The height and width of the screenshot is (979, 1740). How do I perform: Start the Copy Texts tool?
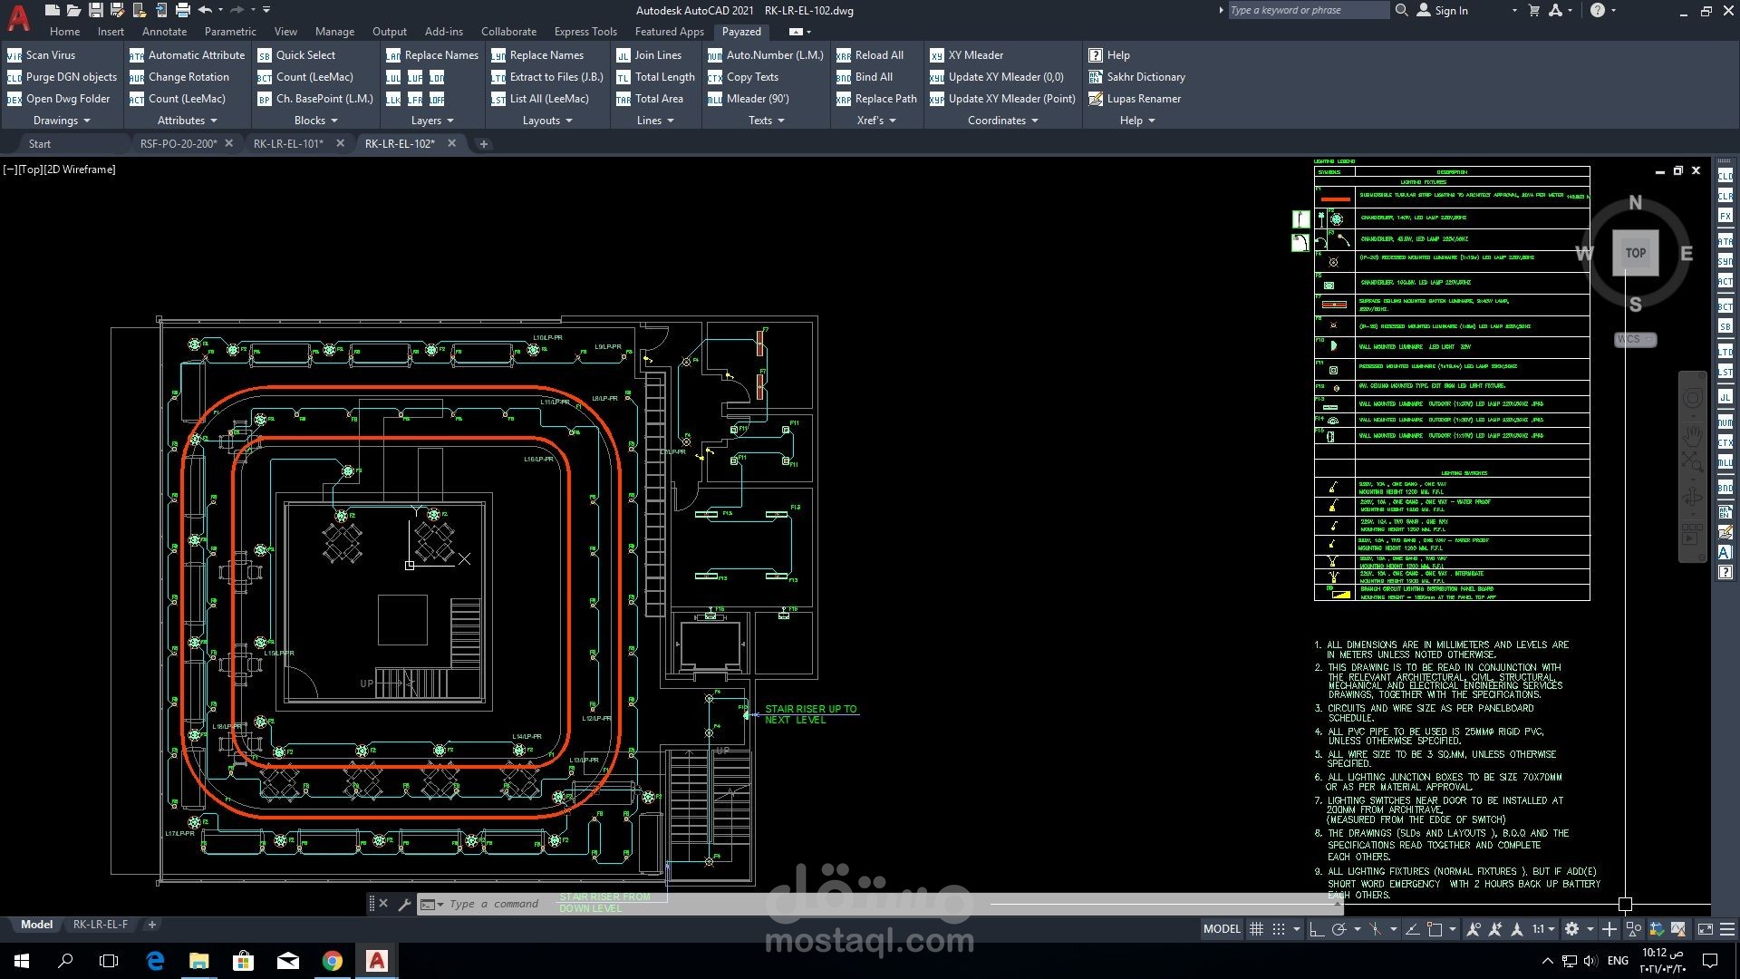[743, 77]
